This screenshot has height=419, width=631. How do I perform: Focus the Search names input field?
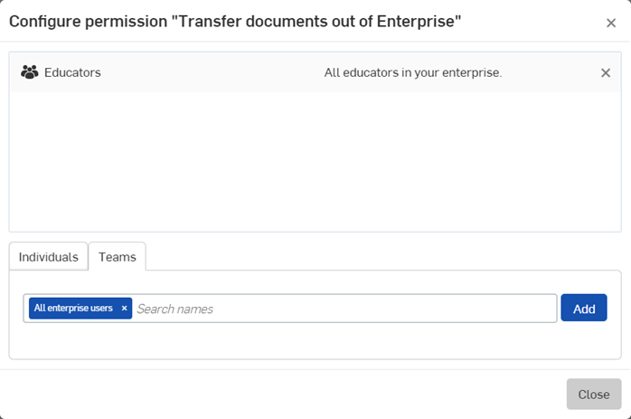[344, 309]
